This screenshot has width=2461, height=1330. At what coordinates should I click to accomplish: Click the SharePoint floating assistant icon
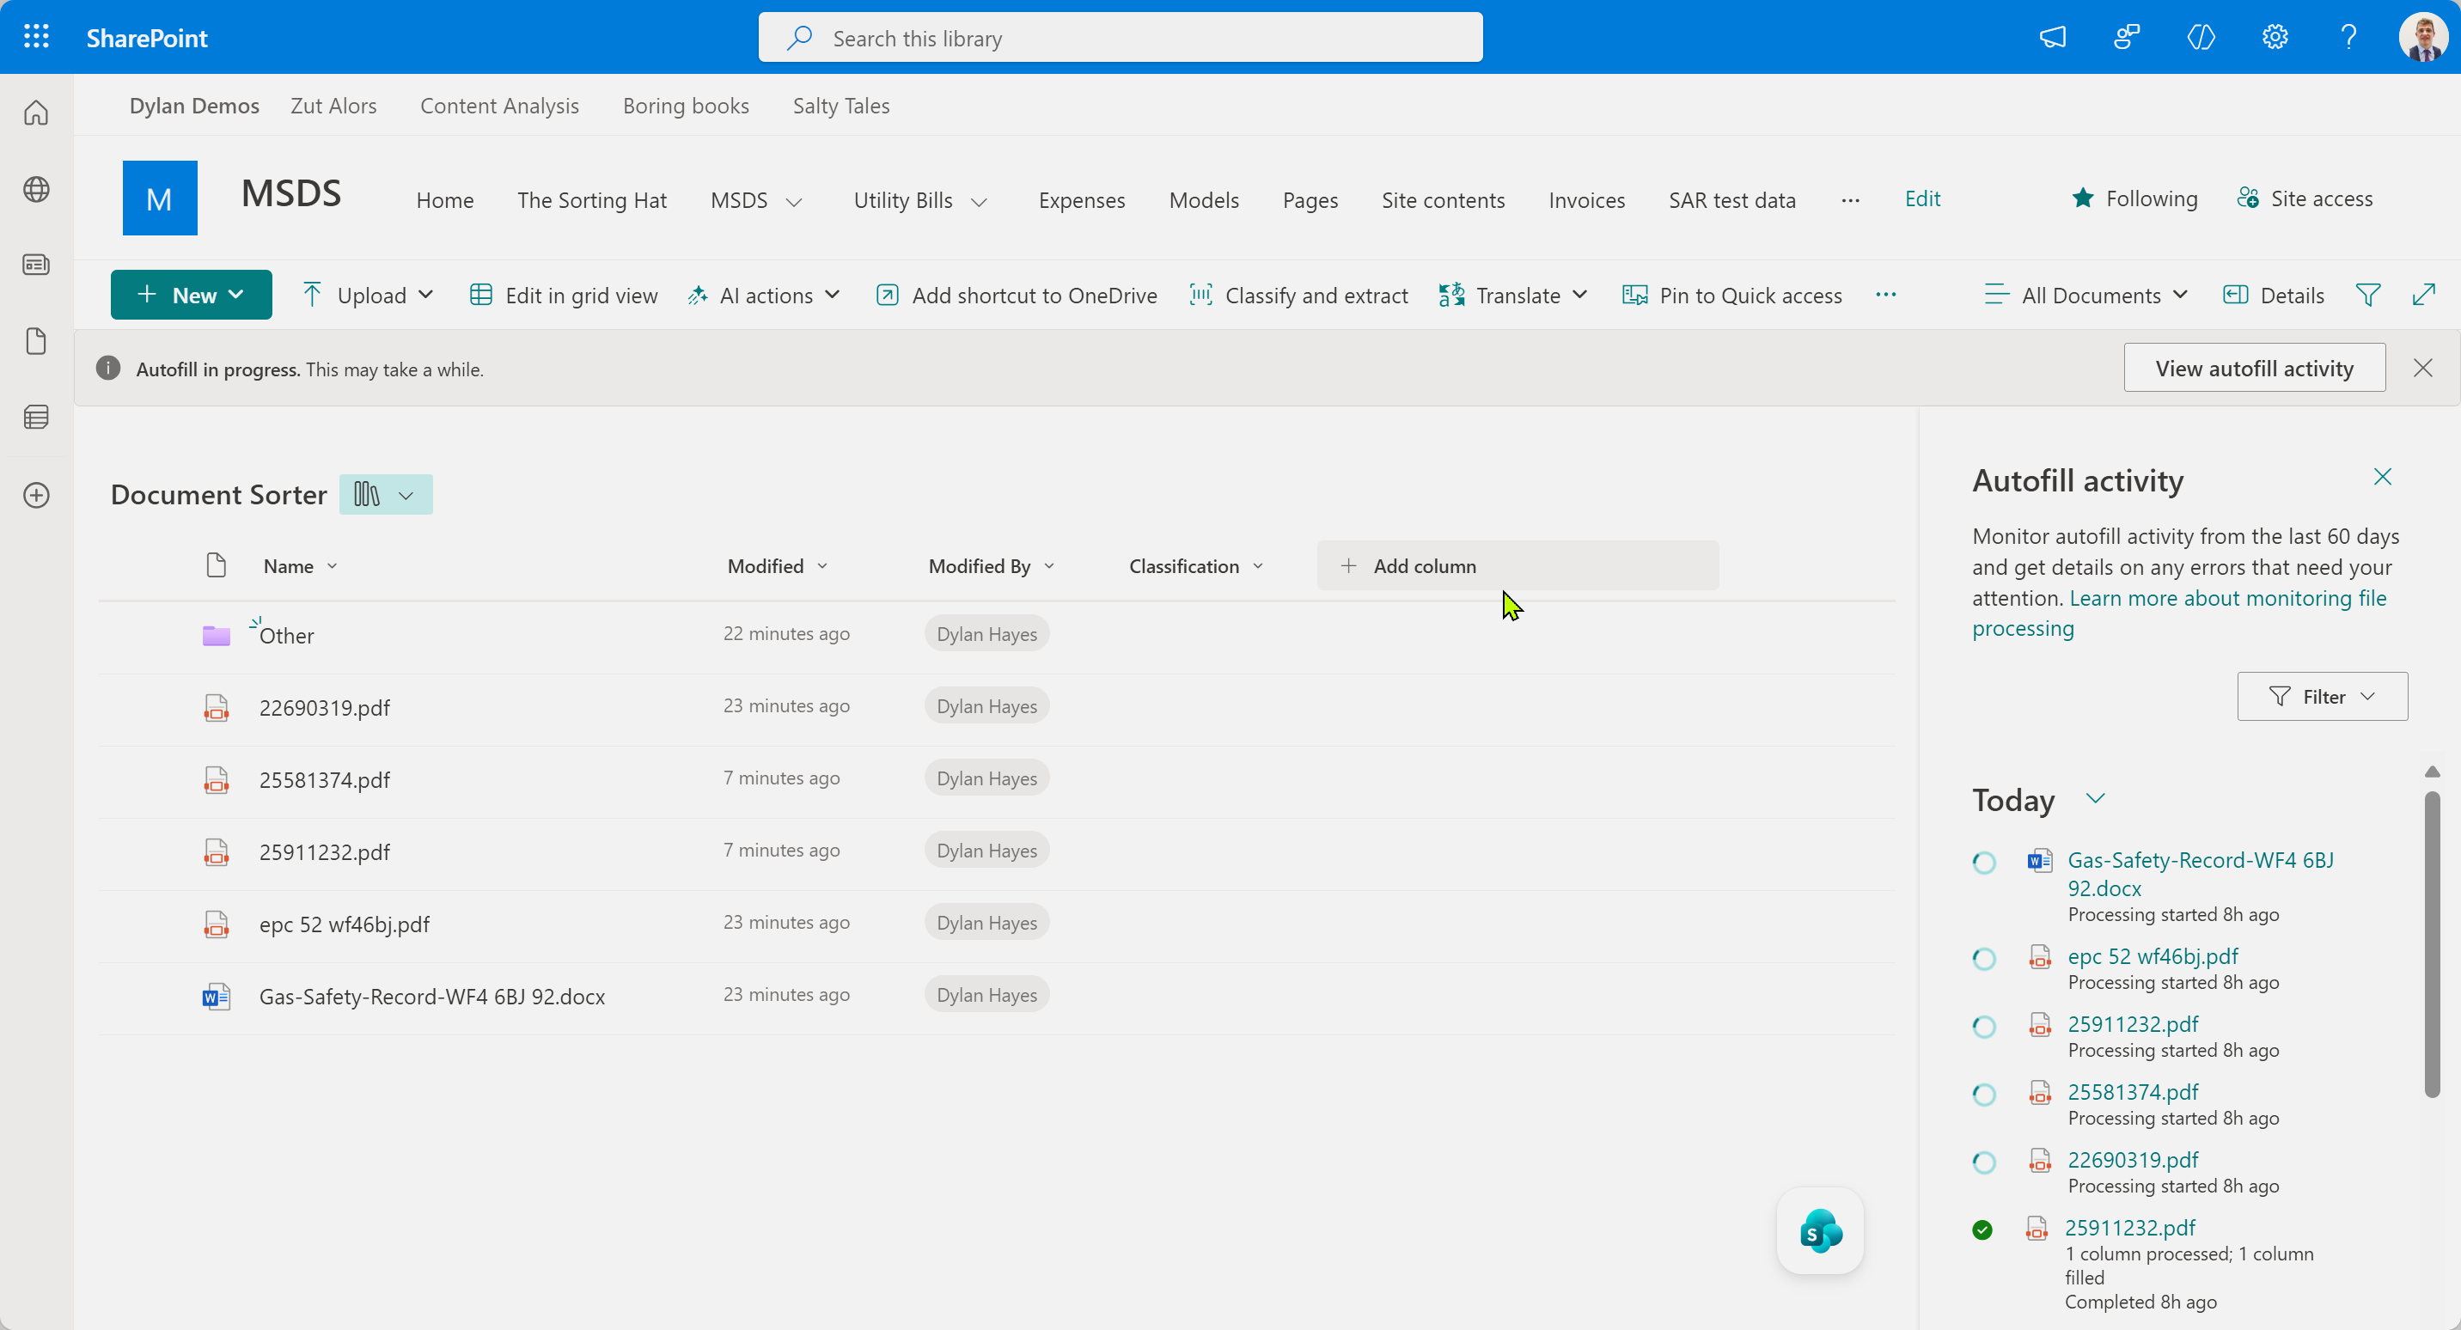[1819, 1230]
